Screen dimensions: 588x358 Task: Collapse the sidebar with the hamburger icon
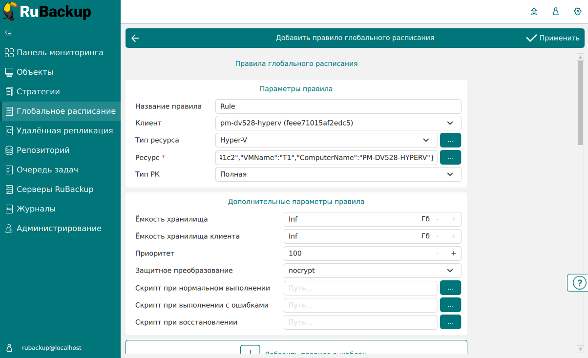pos(8,33)
